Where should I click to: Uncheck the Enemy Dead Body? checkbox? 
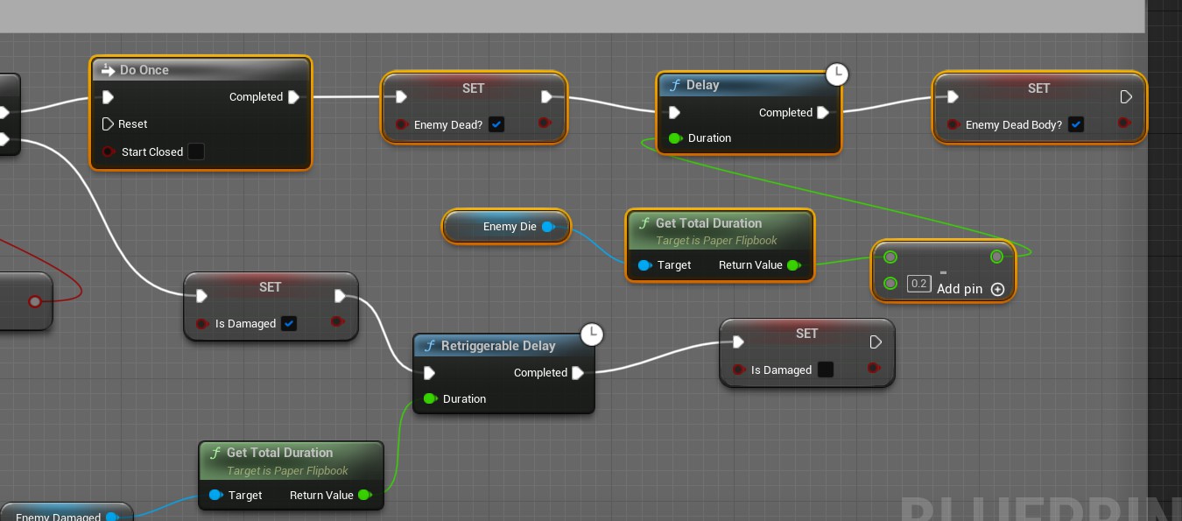[1076, 125]
